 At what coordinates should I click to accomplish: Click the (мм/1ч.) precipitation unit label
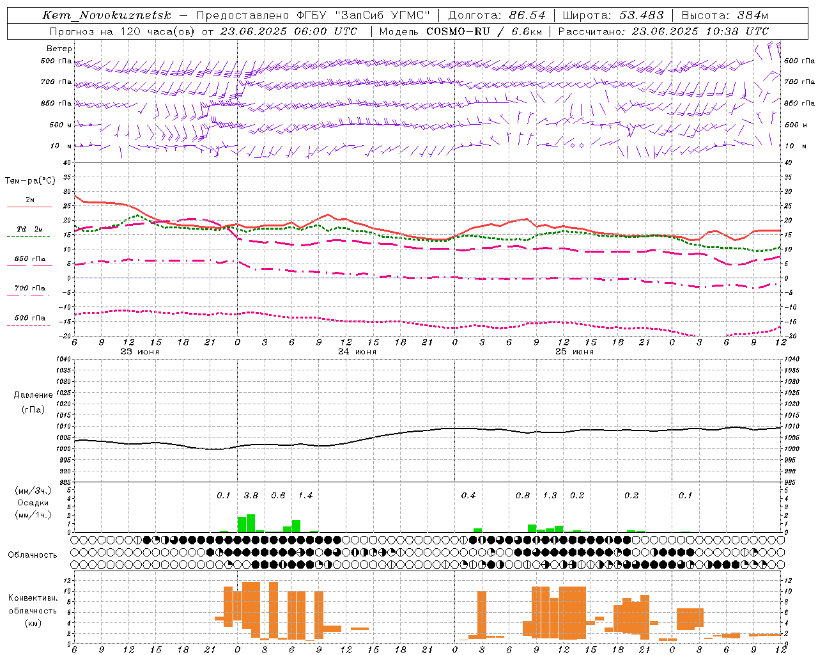click(33, 515)
